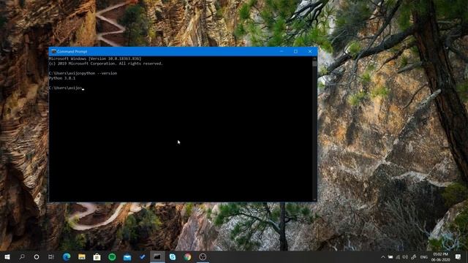Launch Microsoft Edge from the taskbar
The width and height of the screenshot is (468, 263).
[x=67, y=256]
